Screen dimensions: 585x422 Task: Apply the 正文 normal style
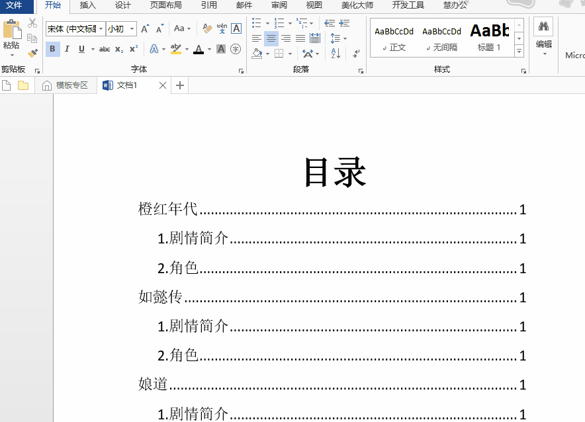coord(394,38)
